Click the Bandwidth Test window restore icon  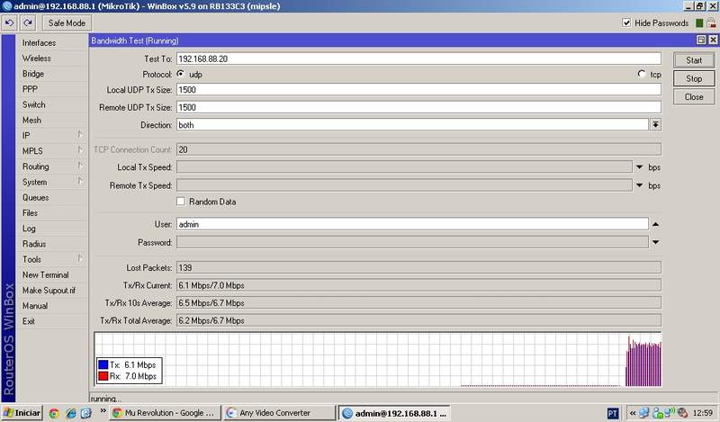[701, 40]
